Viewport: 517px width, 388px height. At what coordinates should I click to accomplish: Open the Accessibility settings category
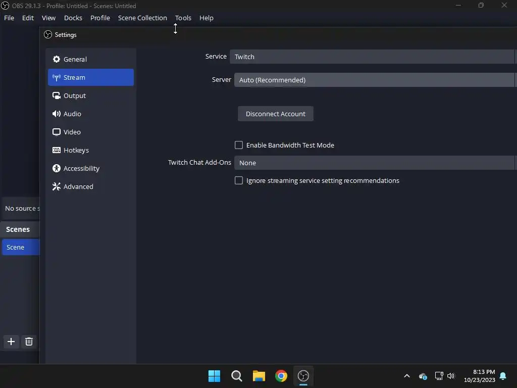click(x=91, y=168)
